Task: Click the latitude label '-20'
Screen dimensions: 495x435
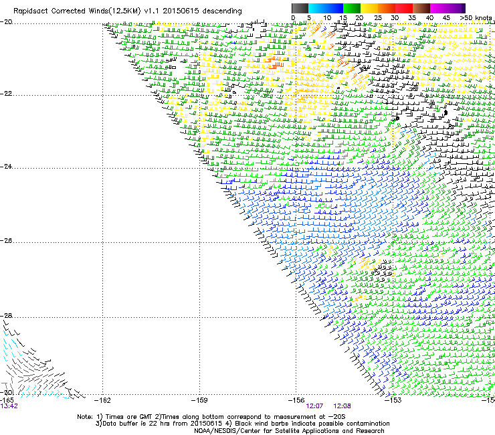Action: pyautogui.click(x=6, y=22)
